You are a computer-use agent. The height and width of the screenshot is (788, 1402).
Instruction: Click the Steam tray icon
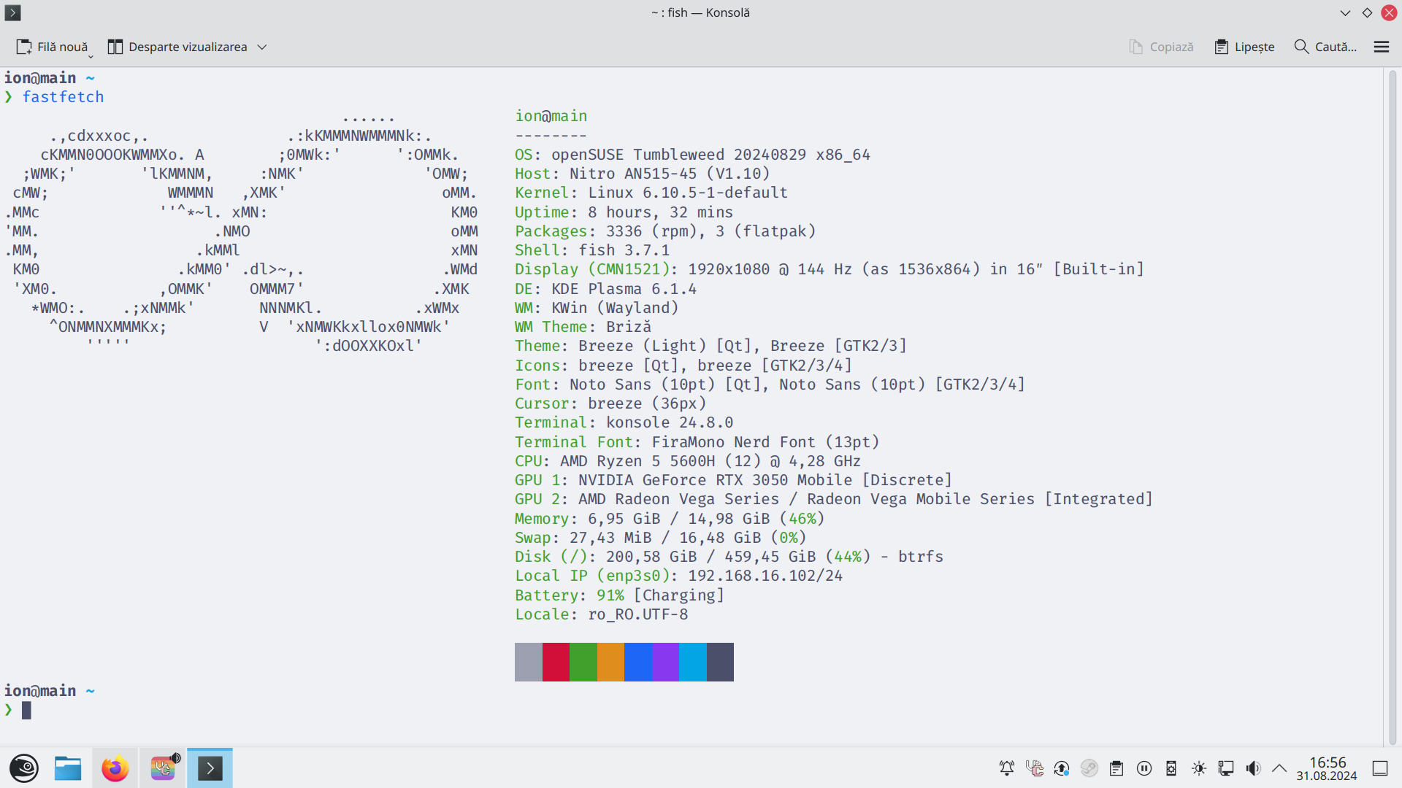pos(1089,768)
